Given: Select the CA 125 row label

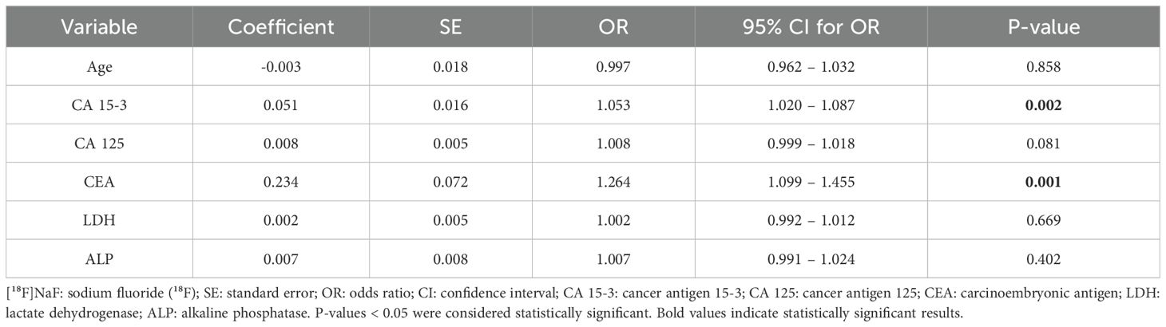Looking at the screenshot, I should (x=100, y=144).
